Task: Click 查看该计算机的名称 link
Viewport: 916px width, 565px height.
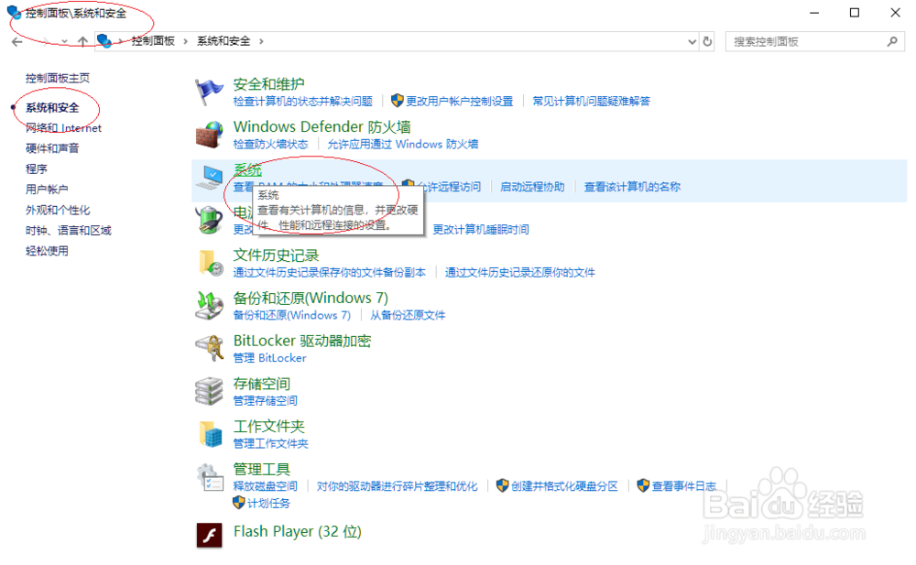Action: (x=632, y=187)
